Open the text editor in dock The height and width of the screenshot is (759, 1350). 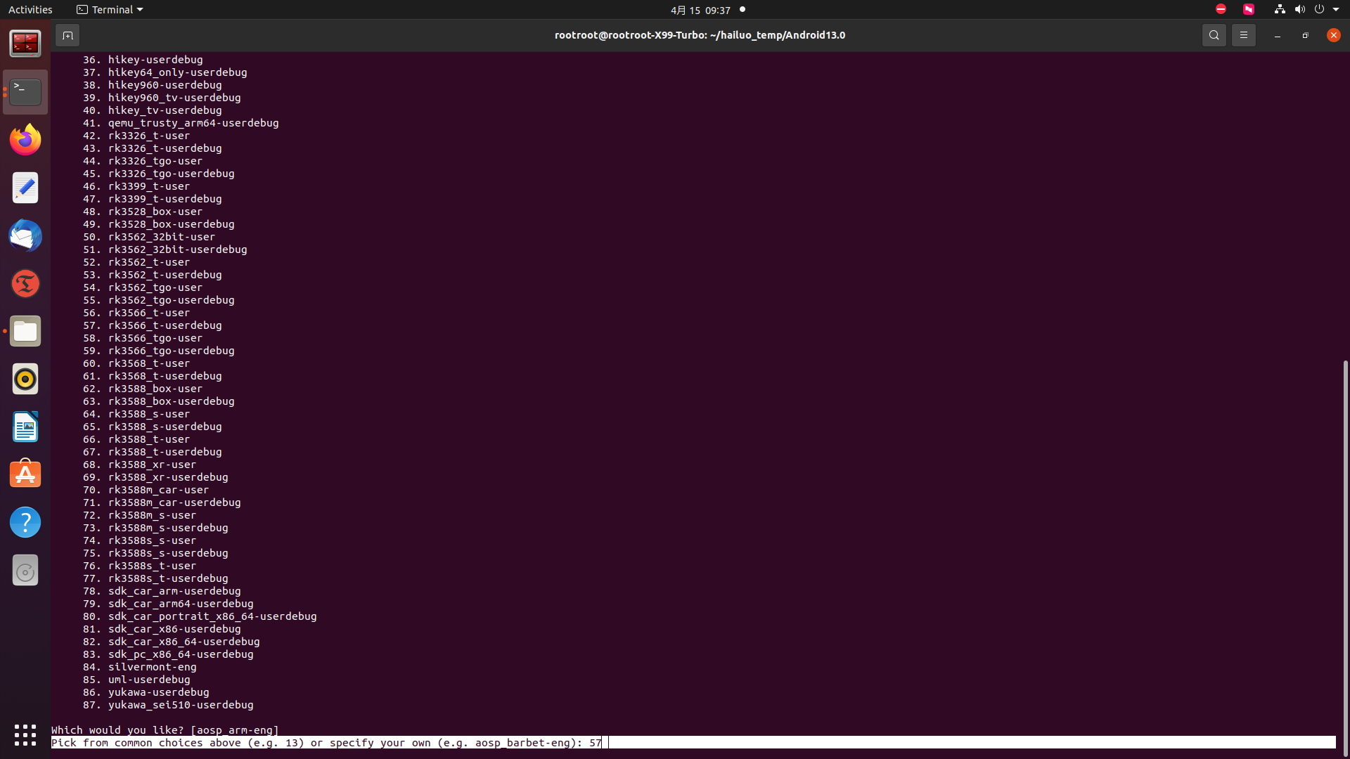tap(25, 188)
